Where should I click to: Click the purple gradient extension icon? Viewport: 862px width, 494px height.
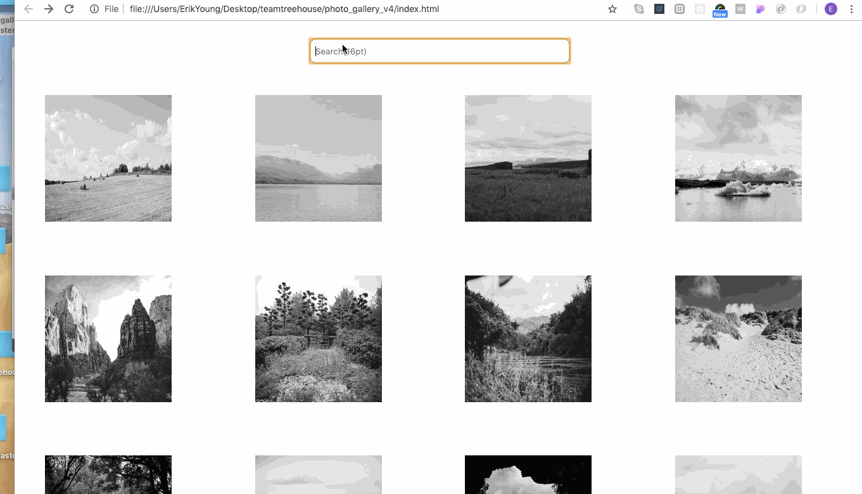pyautogui.click(x=760, y=9)
